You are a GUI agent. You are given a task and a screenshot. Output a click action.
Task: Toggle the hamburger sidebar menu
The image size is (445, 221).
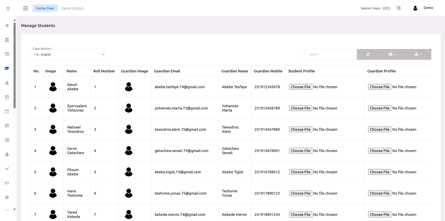26,8
